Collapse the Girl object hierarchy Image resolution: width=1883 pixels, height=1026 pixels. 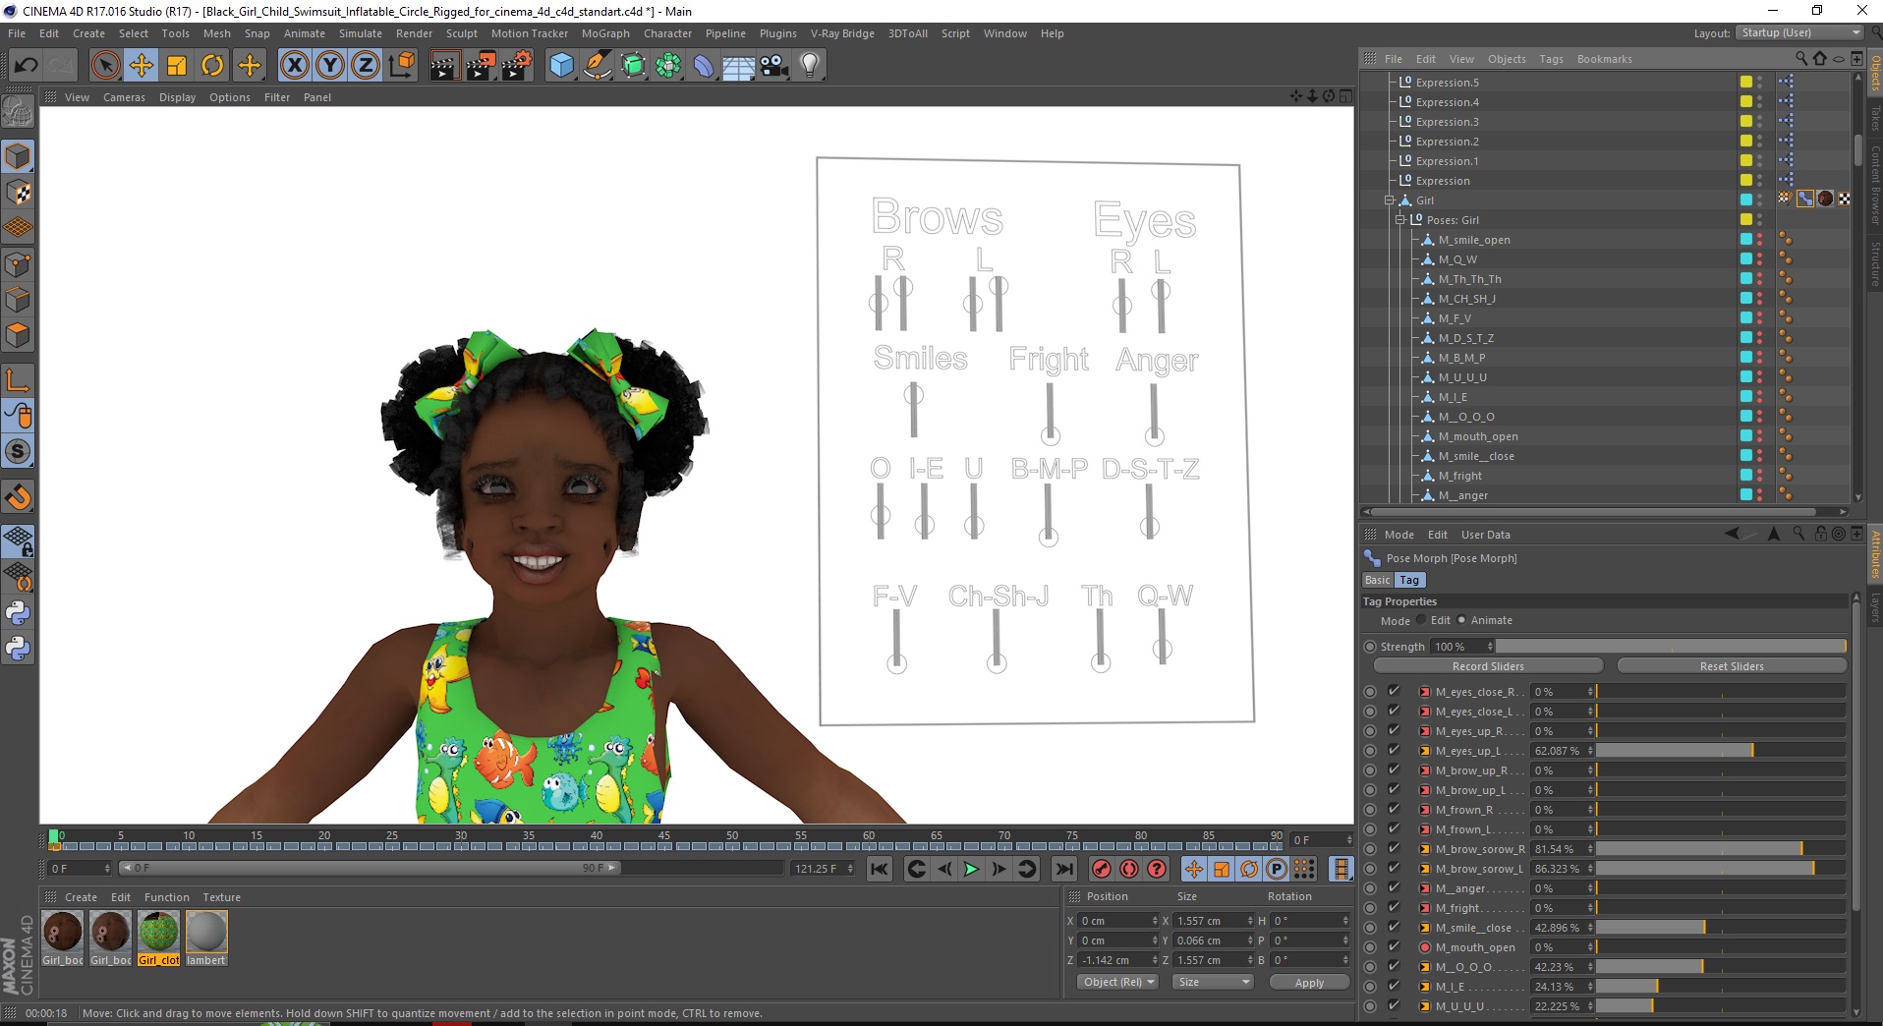(x=1390, y=200)
